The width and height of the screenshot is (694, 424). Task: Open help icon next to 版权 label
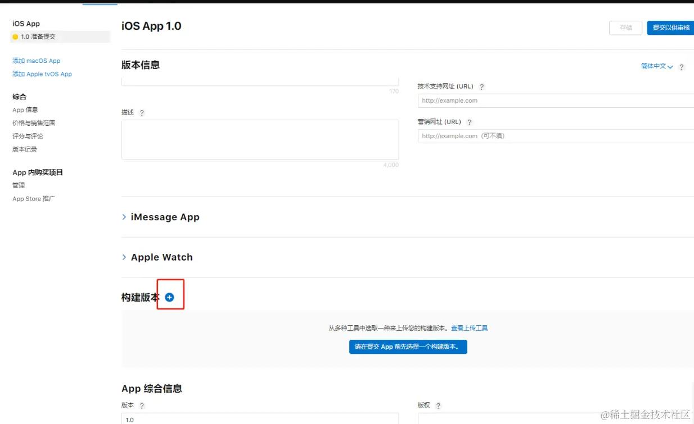[x=438, y=406]
